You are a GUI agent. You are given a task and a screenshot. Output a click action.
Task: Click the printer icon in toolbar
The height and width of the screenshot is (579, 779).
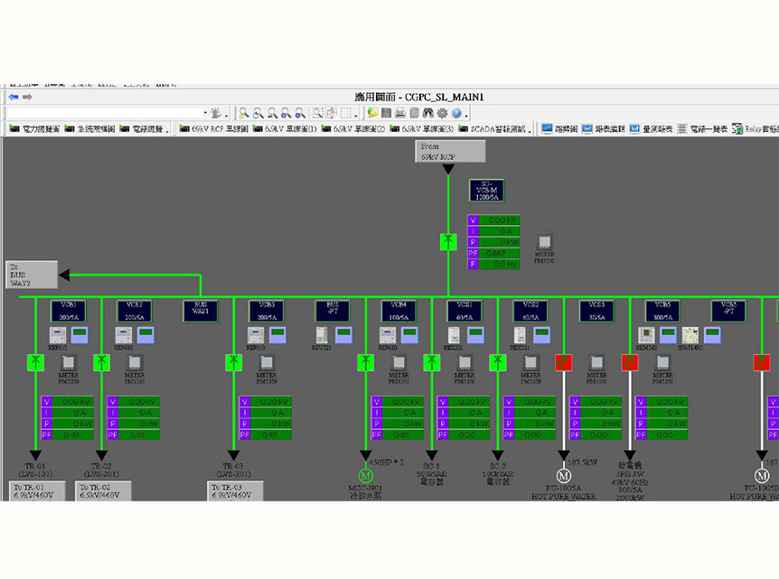click(x=399, y=113)
